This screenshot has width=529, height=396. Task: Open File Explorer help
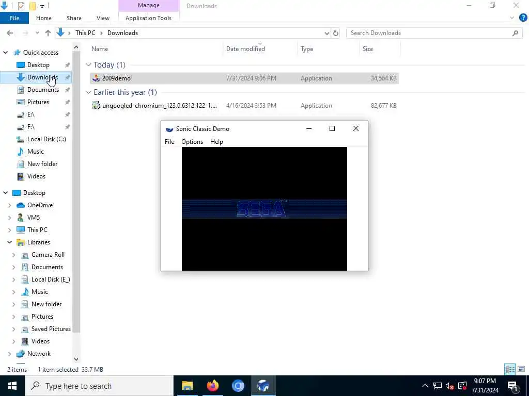pos(523,18)
